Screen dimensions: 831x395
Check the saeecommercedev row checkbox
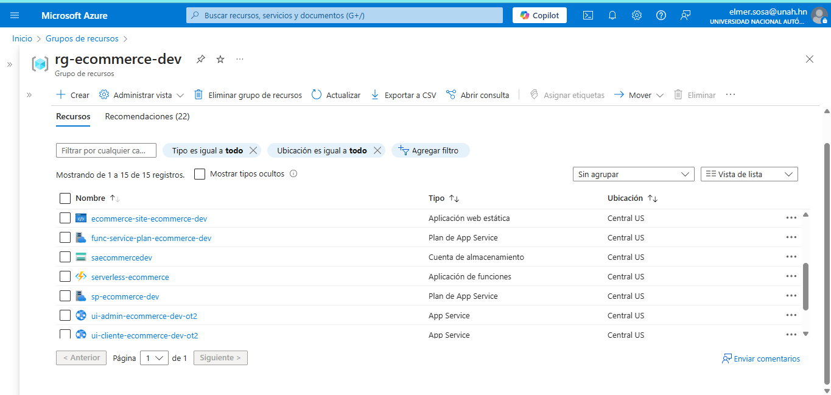click(65, 256)
